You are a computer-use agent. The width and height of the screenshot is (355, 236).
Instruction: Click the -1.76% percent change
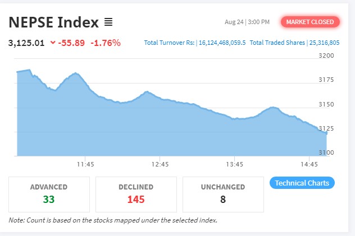(x=104, y=42)
